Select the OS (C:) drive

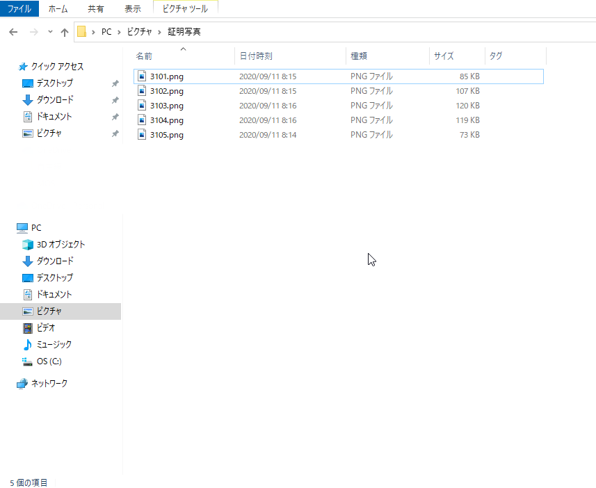click(x=47, y=361)
